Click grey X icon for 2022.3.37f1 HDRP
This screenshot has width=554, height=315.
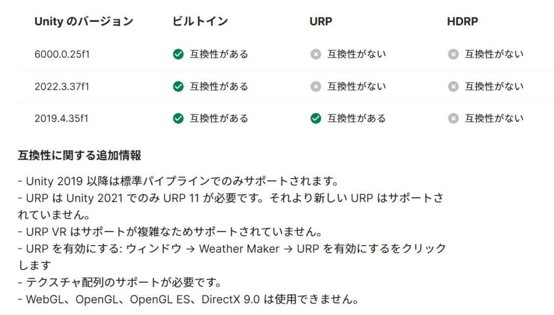tap(453, 87)
